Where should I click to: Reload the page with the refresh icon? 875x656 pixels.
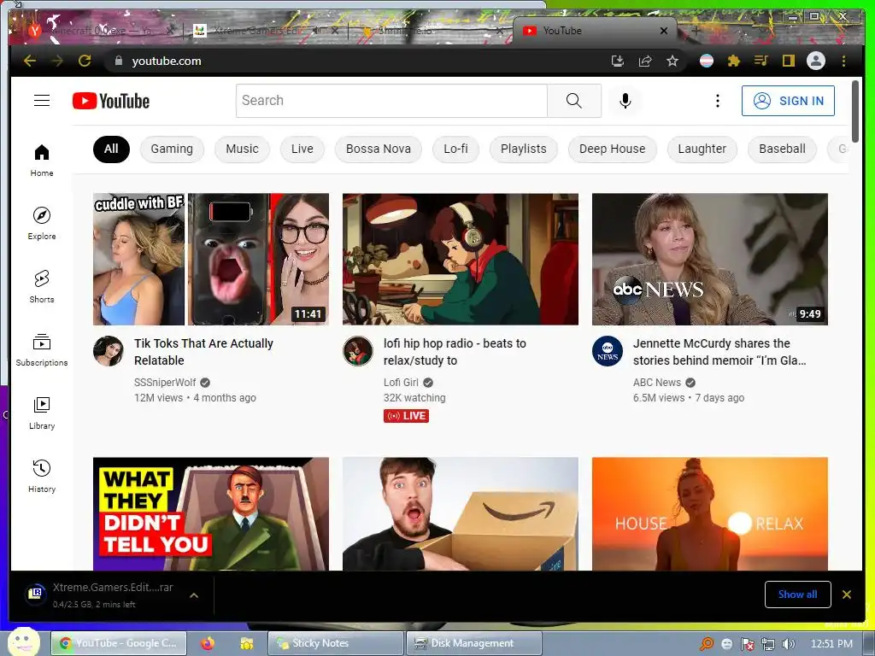85,61
